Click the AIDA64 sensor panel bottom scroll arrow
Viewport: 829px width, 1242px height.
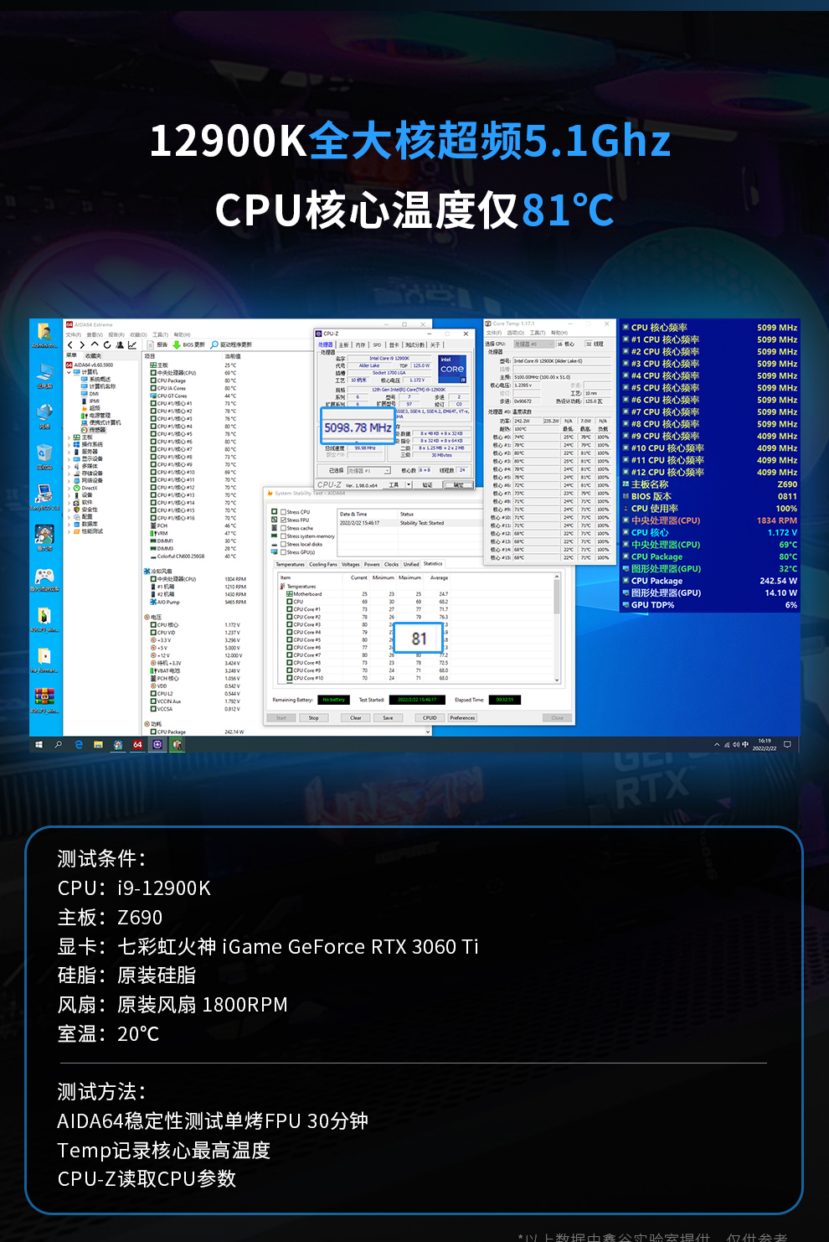tap(429, 732)
